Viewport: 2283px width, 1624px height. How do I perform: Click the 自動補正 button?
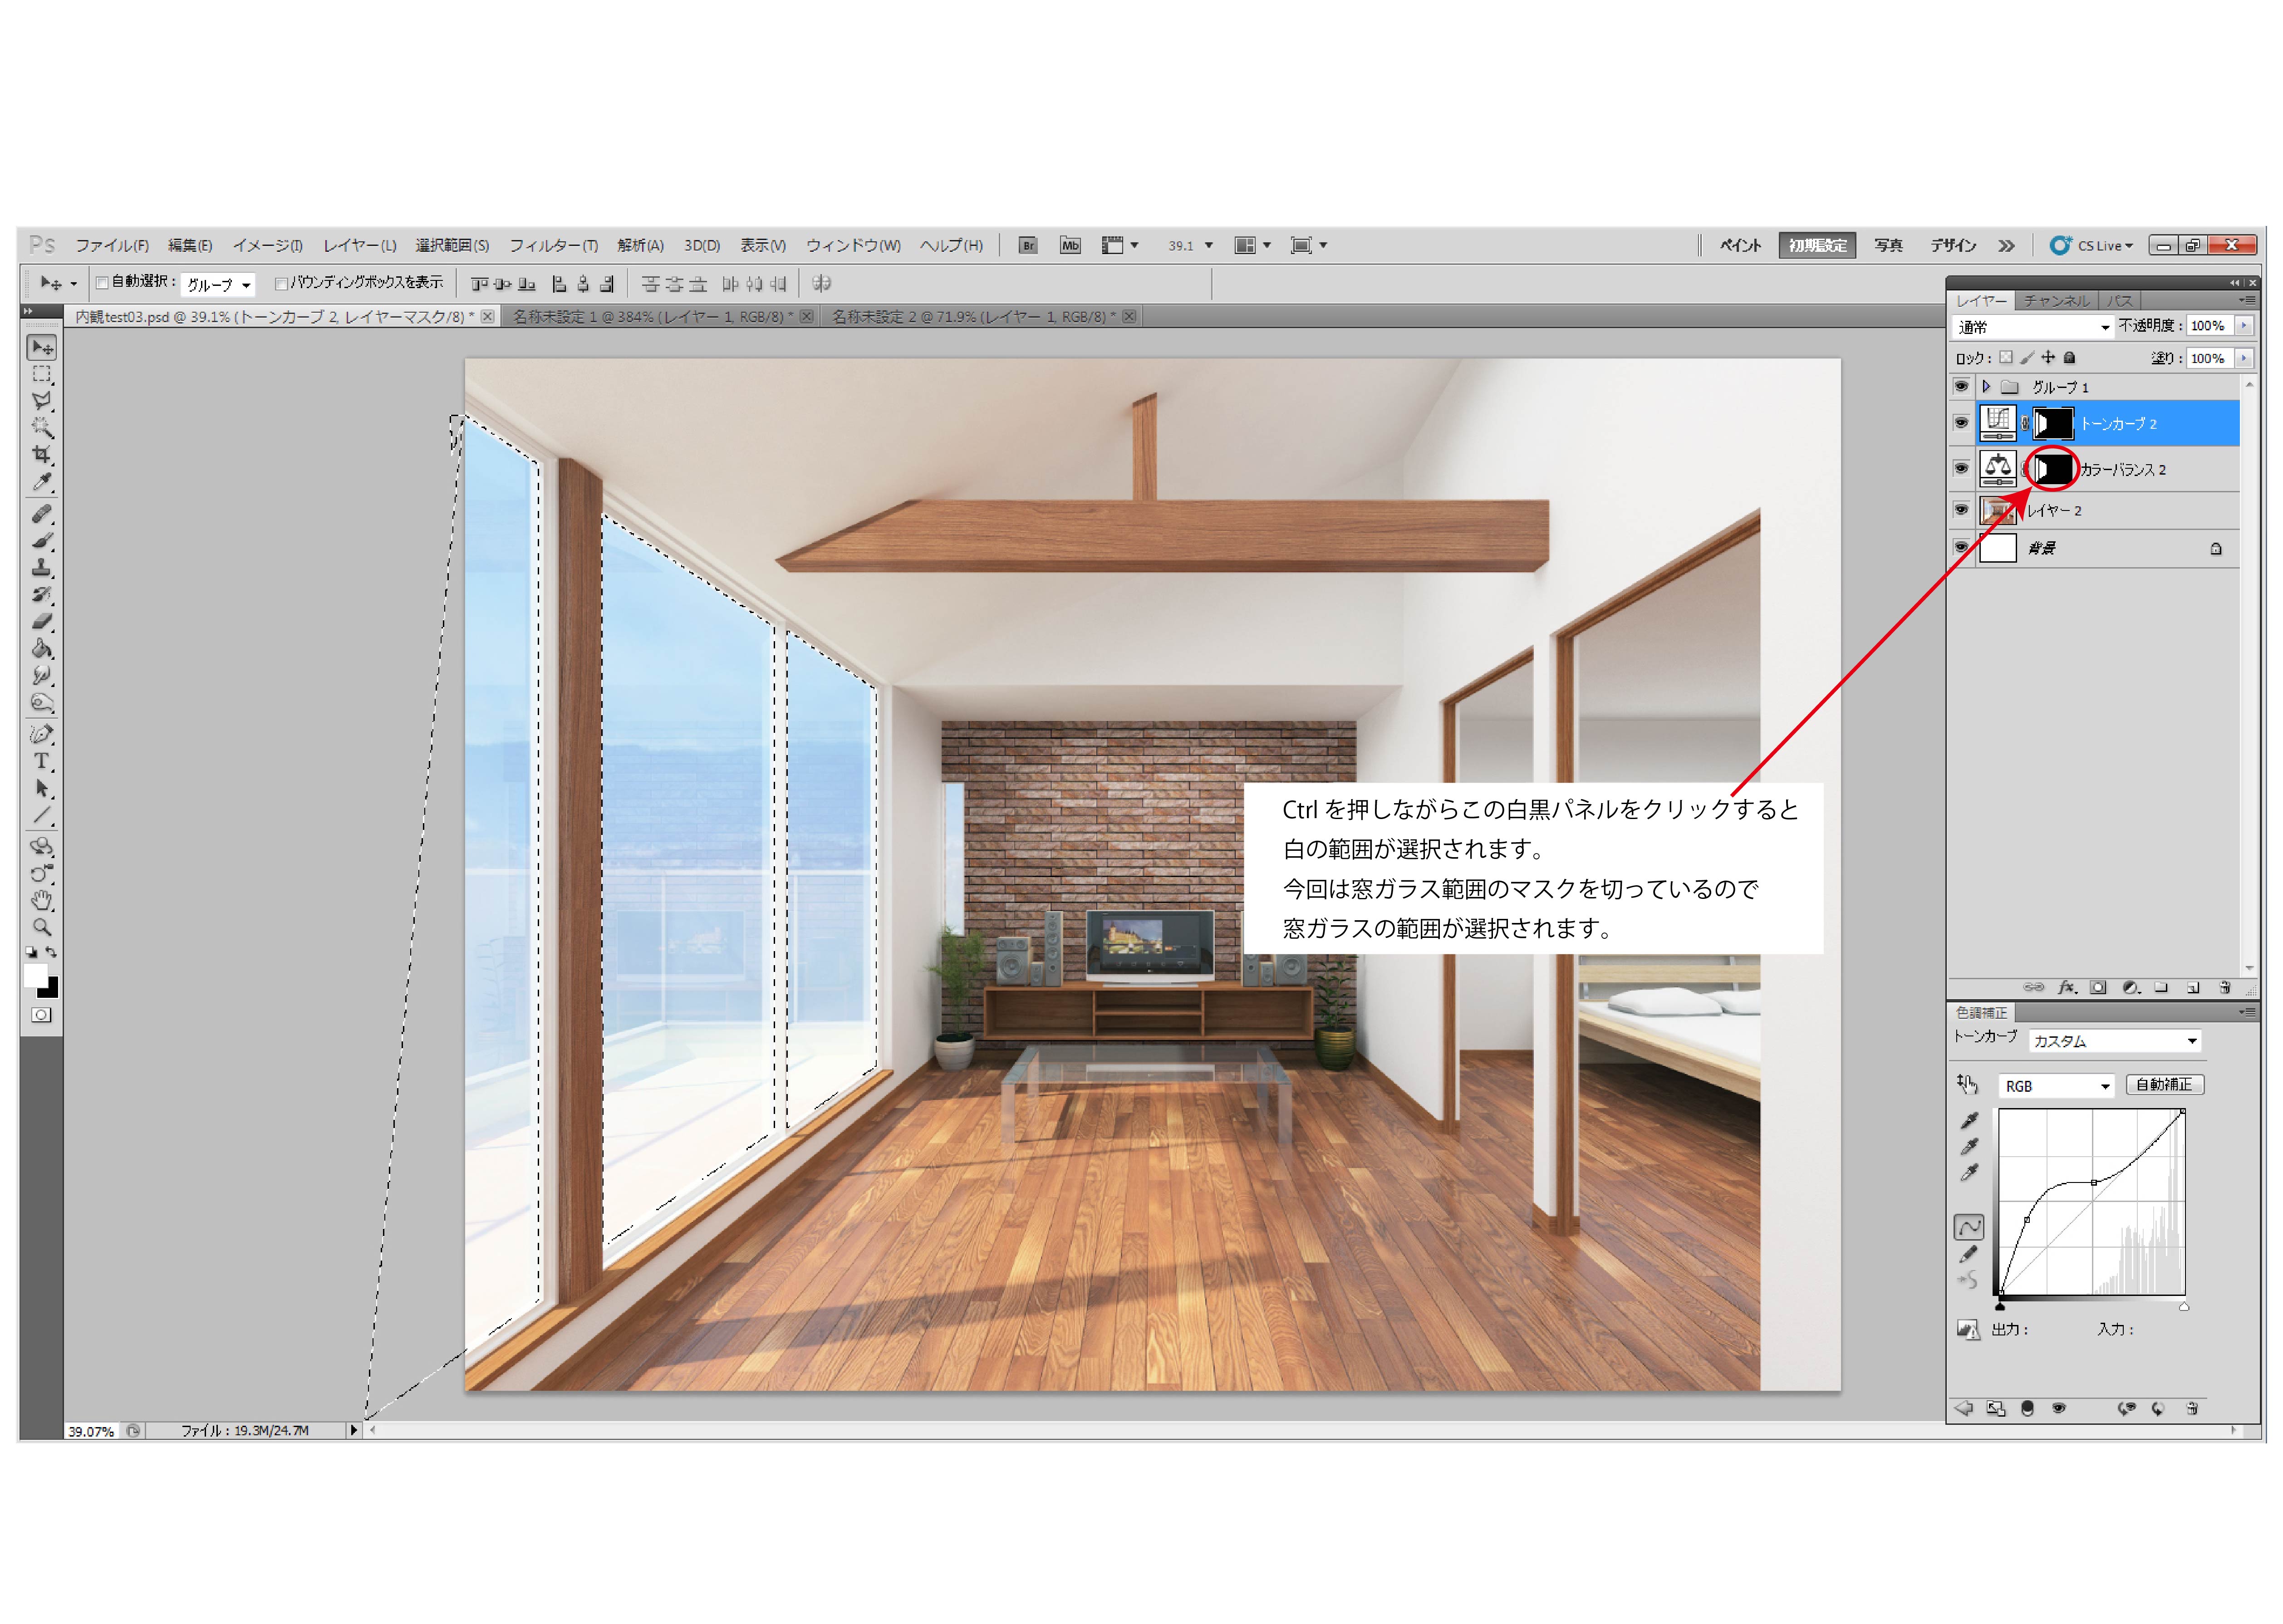pos(2164,1085)
